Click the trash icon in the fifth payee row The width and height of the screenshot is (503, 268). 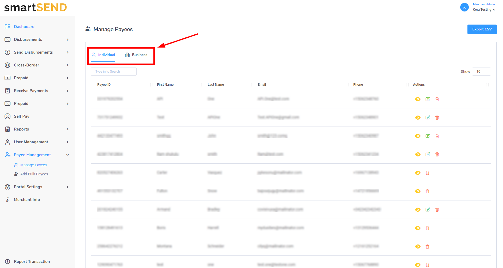pos(427,173)
